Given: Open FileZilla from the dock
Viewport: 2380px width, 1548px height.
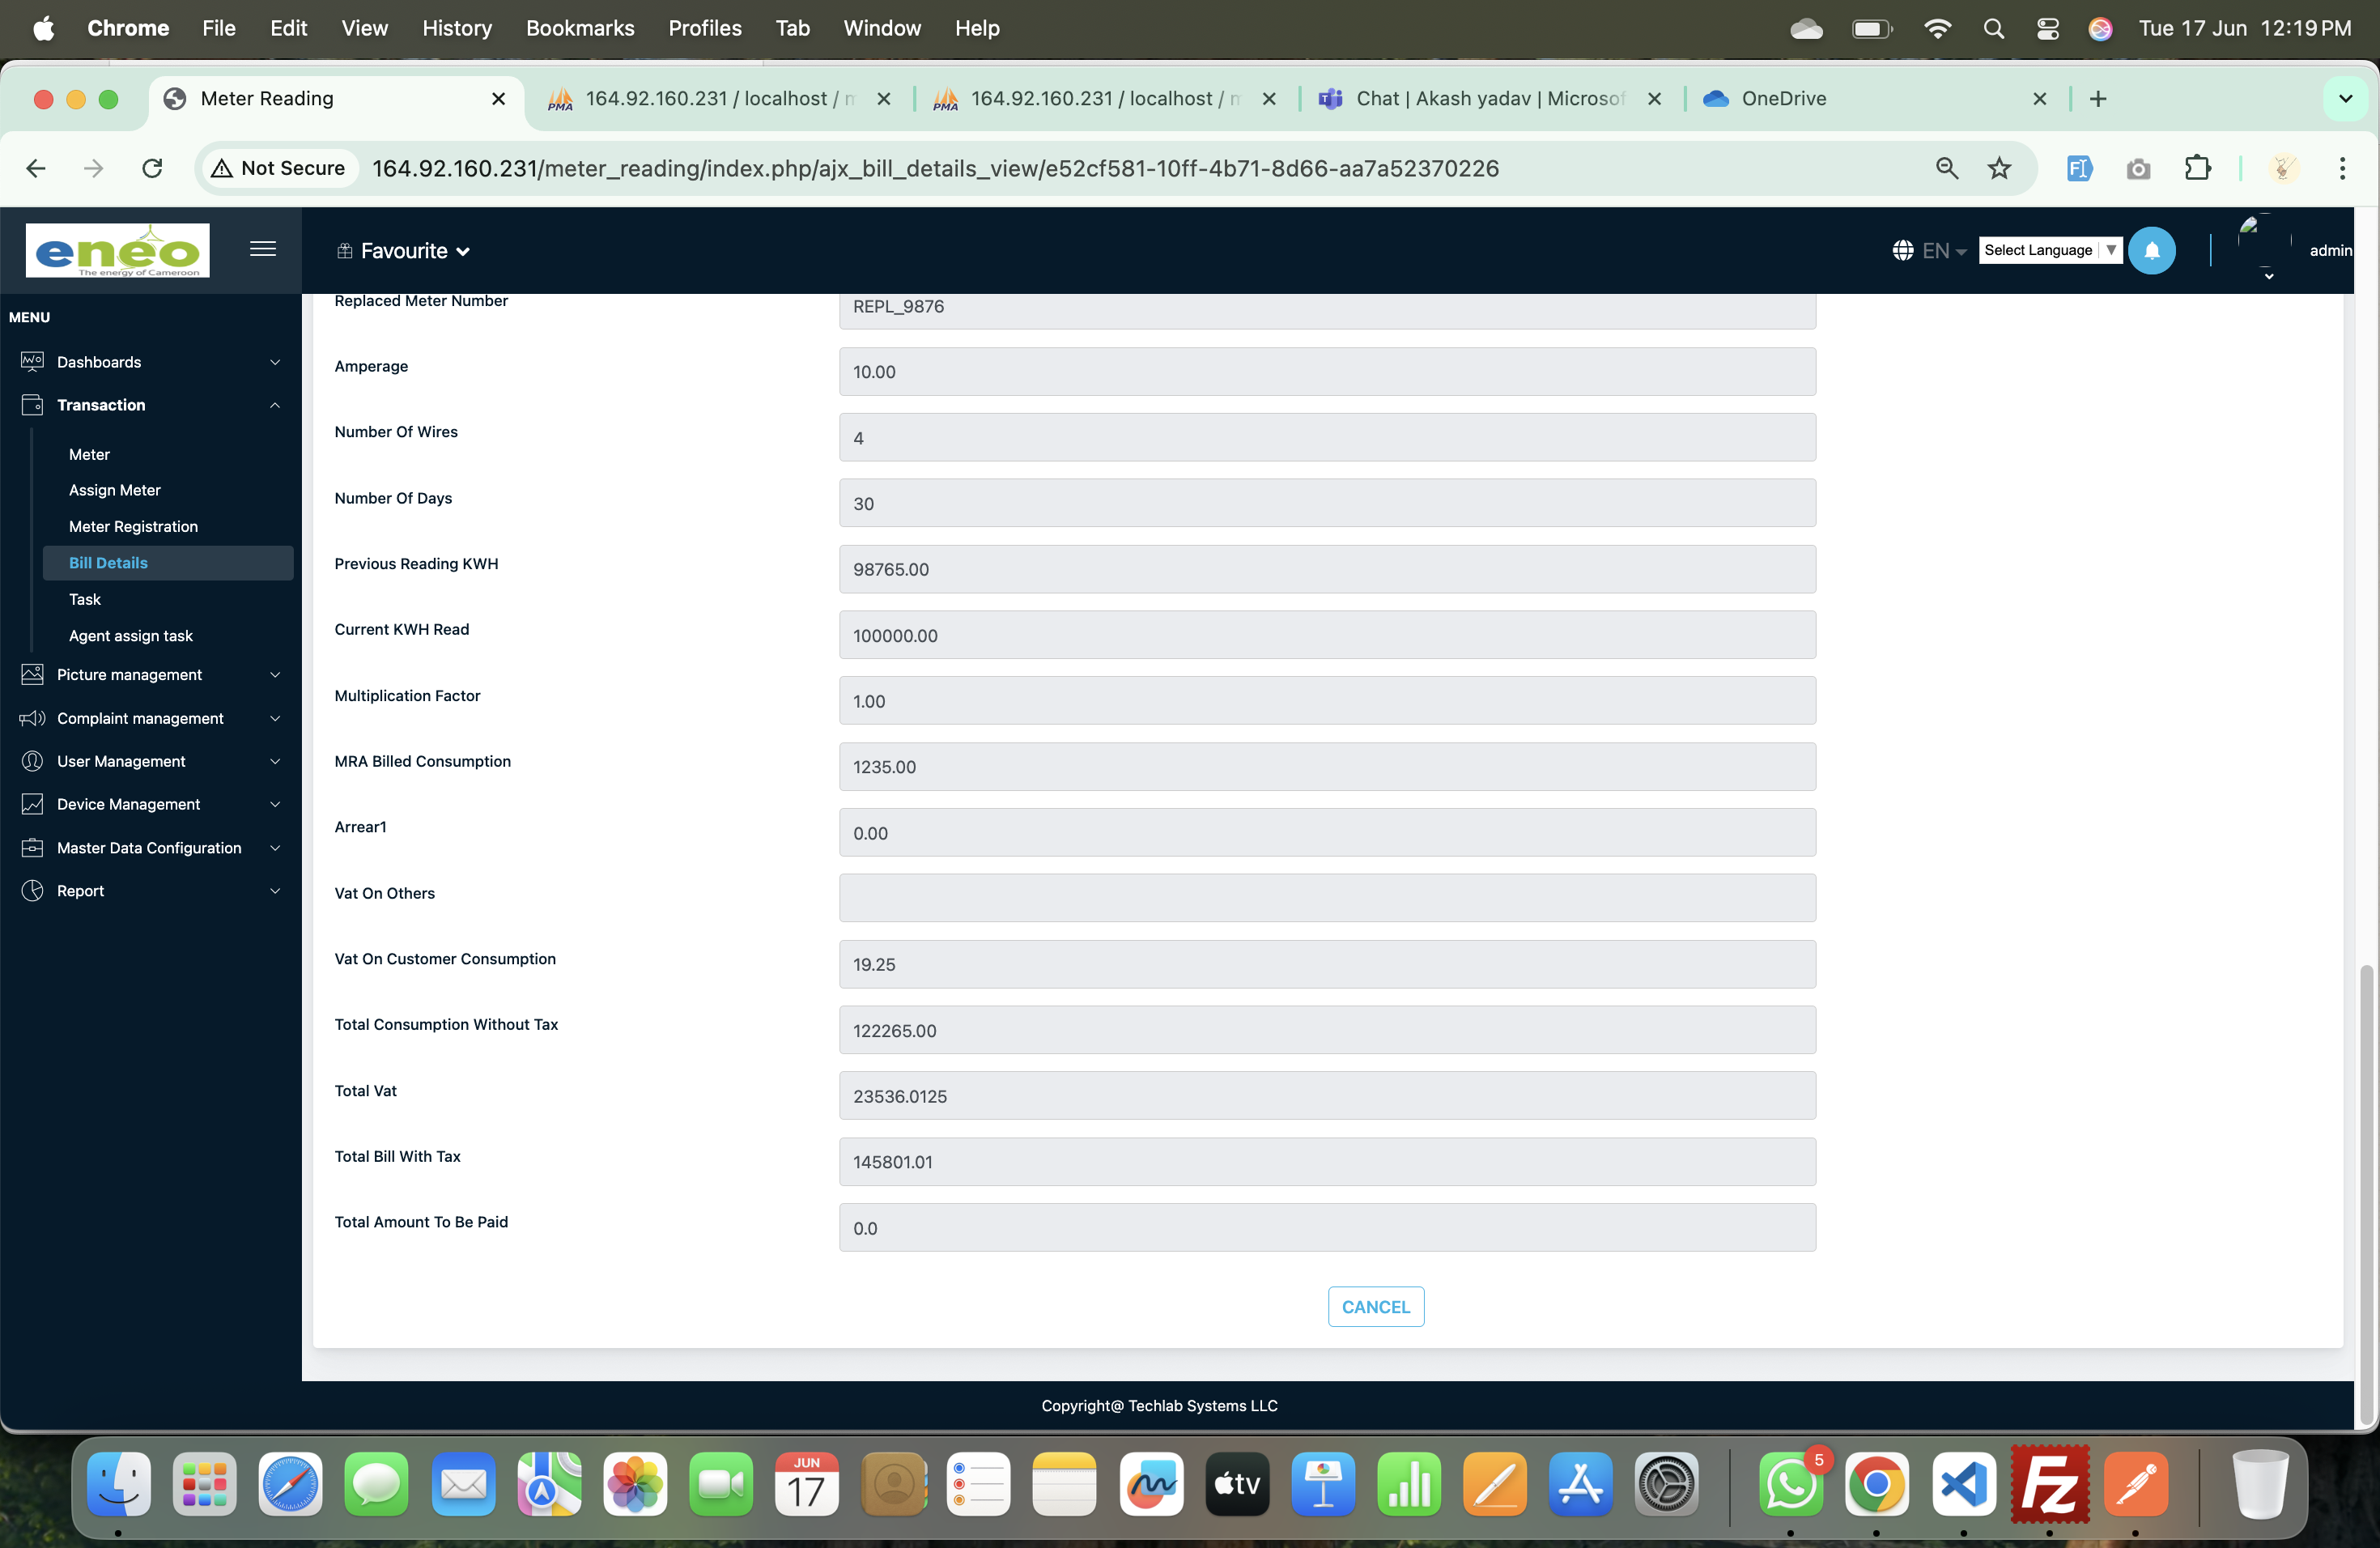Looking at the screenshot, I should pos(2049,1484).
